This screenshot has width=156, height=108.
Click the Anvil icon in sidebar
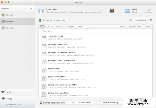(3, 92)
